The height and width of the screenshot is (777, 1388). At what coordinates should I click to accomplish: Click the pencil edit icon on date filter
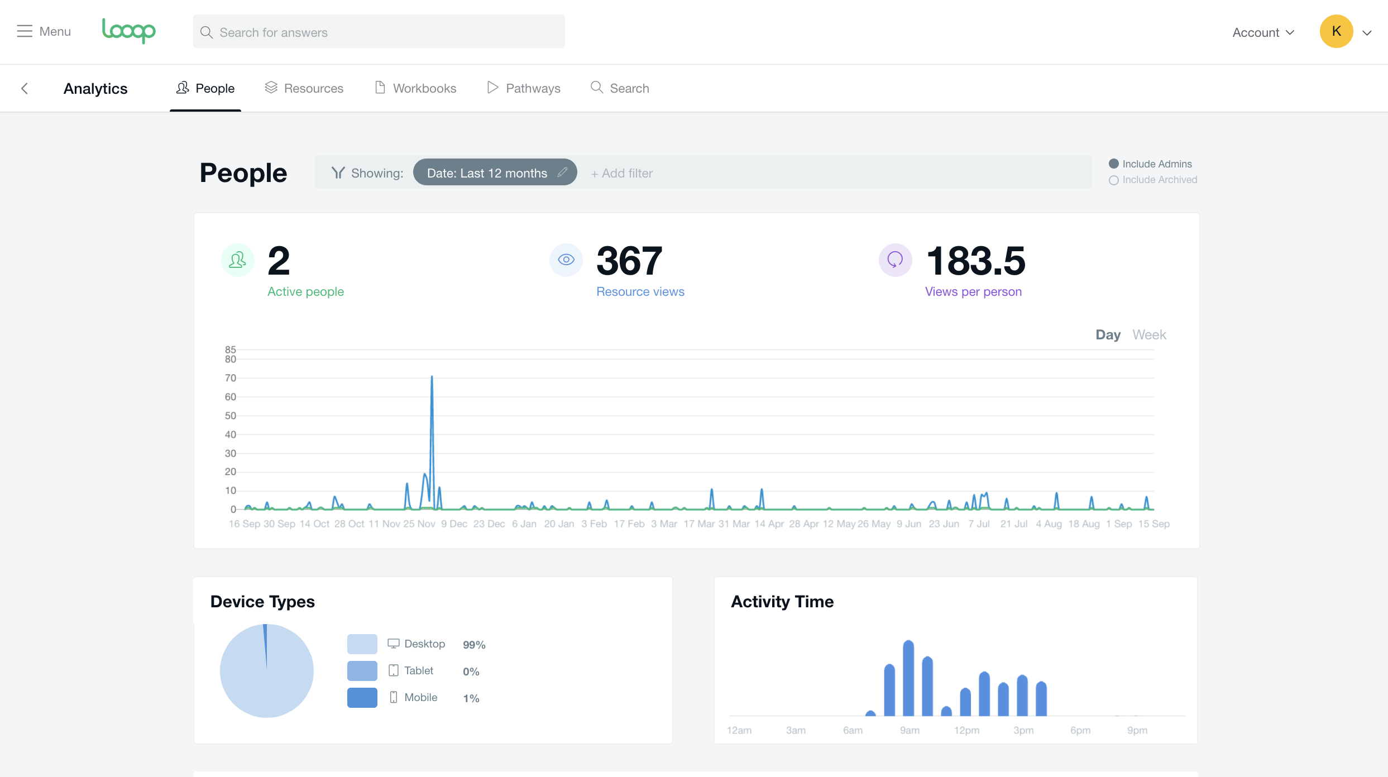[x=563, y=172]
